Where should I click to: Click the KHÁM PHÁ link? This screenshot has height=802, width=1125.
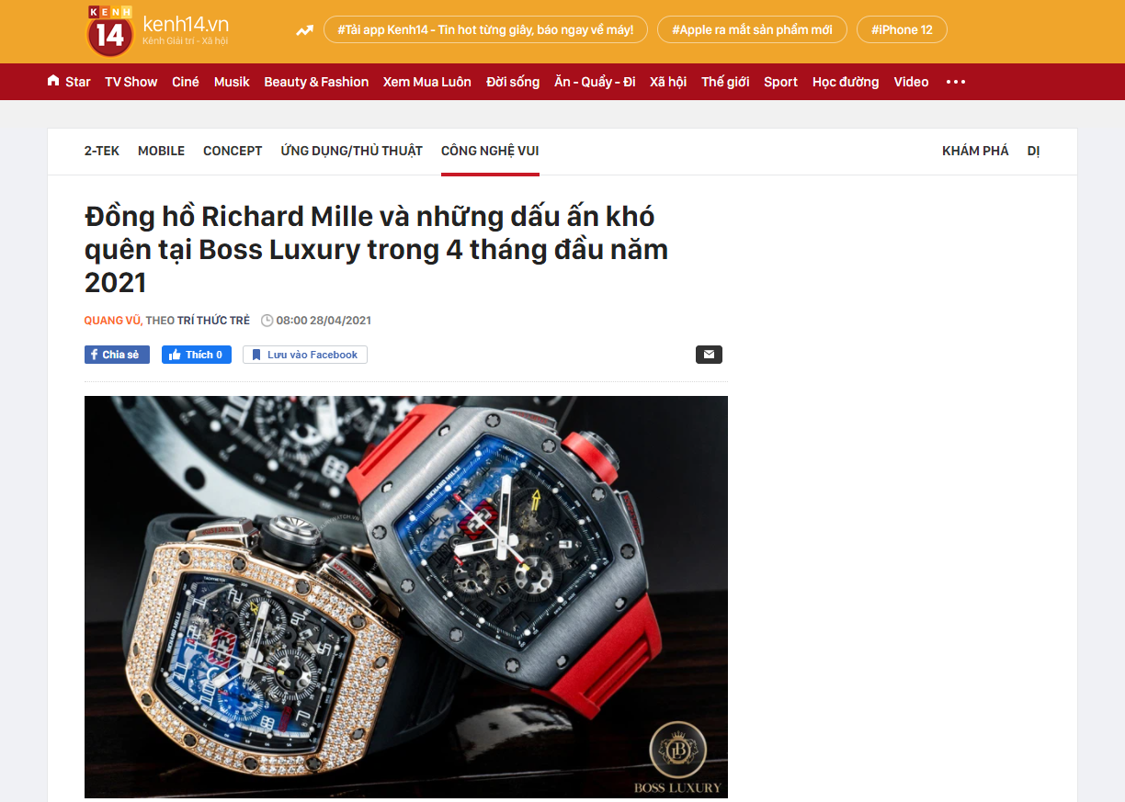(975, 151)
